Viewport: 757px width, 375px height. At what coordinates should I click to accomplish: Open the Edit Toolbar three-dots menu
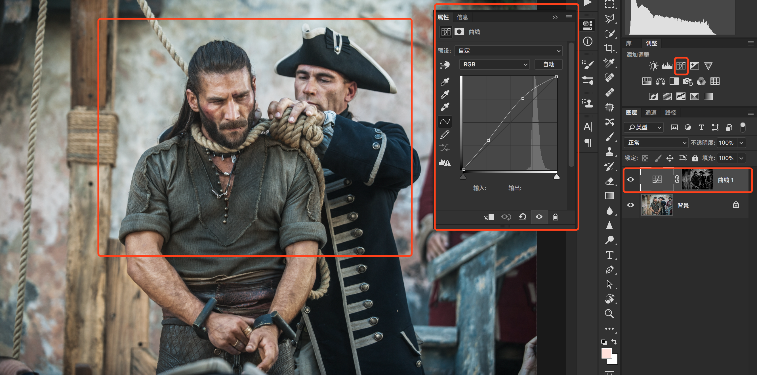click(609, 328)
